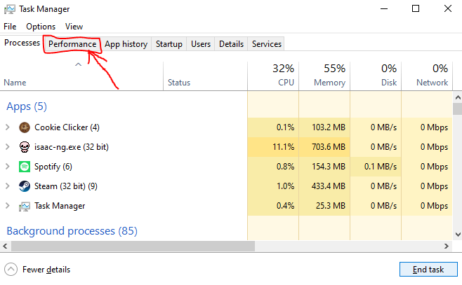Click the green Spotify icon
The image size is (462, 285).
tap(25, 167)
